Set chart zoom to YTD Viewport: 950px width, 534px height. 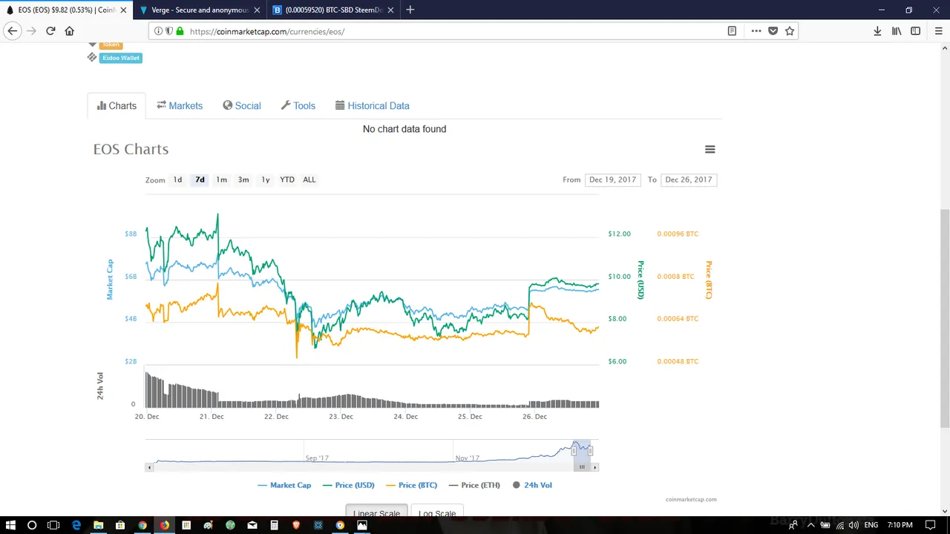point(287,179)
